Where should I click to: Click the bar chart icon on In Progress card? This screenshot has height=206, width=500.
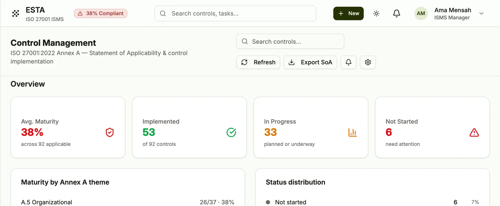pyautogui.click(x=353, y=133)
